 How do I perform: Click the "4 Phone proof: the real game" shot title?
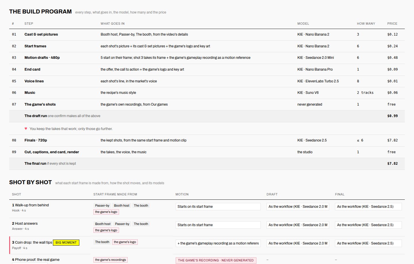[36, 260]
